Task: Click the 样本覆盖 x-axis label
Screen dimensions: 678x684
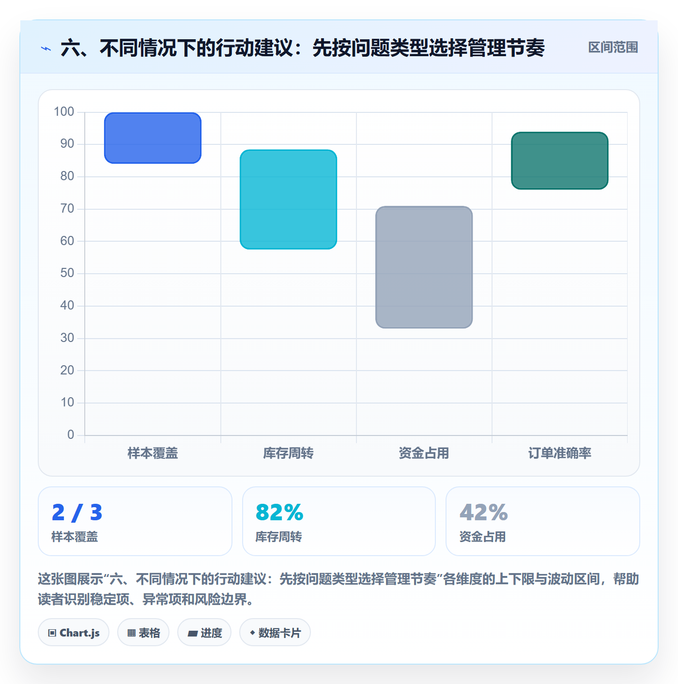Action: point(153,453)
